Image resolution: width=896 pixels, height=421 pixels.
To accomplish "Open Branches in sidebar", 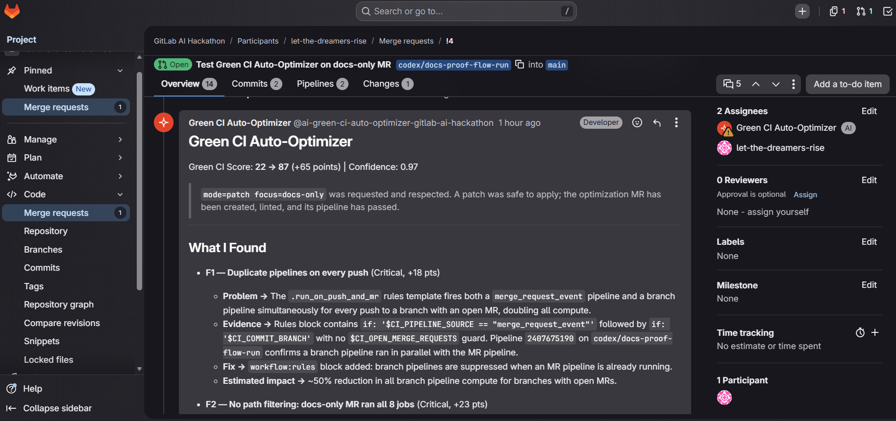I will point(66,250).
